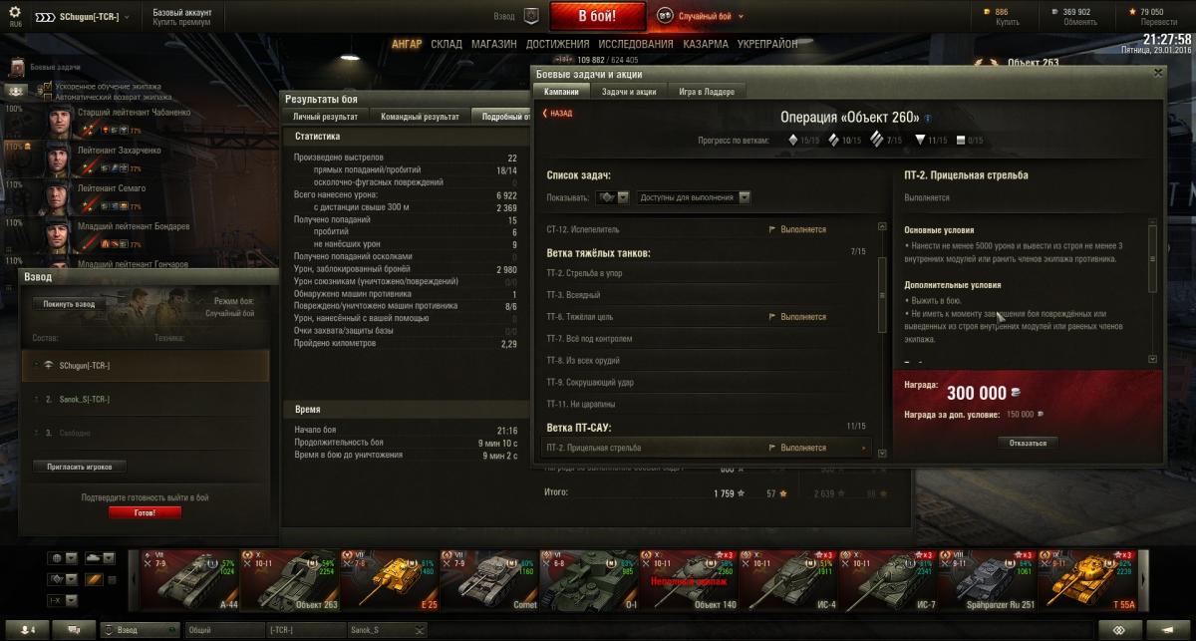Image resolution: width=1196 pixels, height=641 pixels.
Task: Close the Sanok_S chat tab
Action: [421, 630]
